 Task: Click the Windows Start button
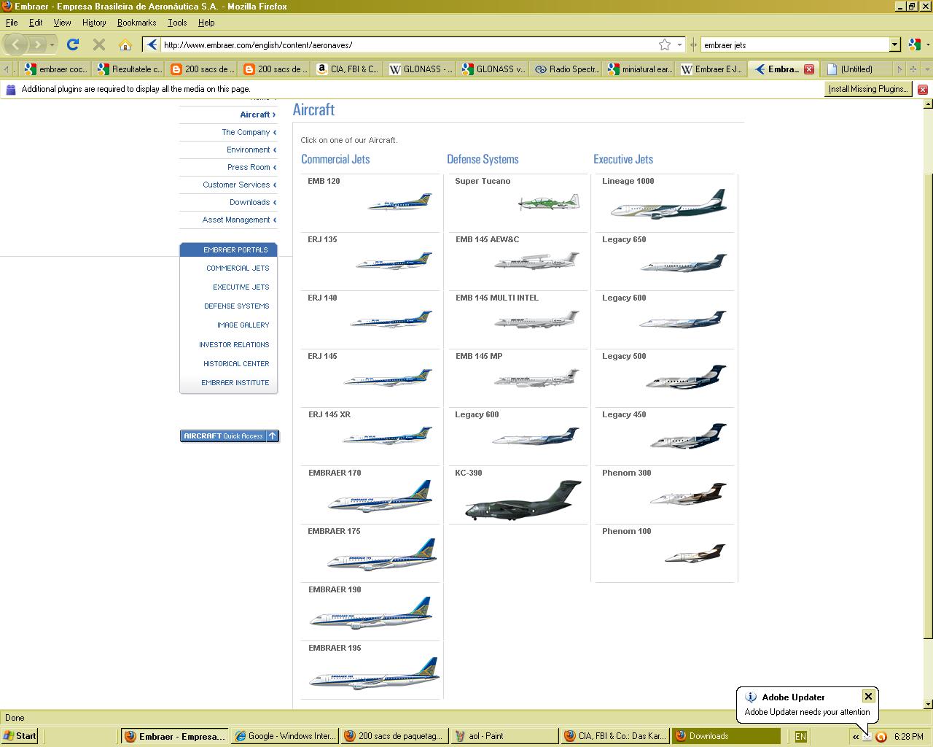(x=20, y=736)
